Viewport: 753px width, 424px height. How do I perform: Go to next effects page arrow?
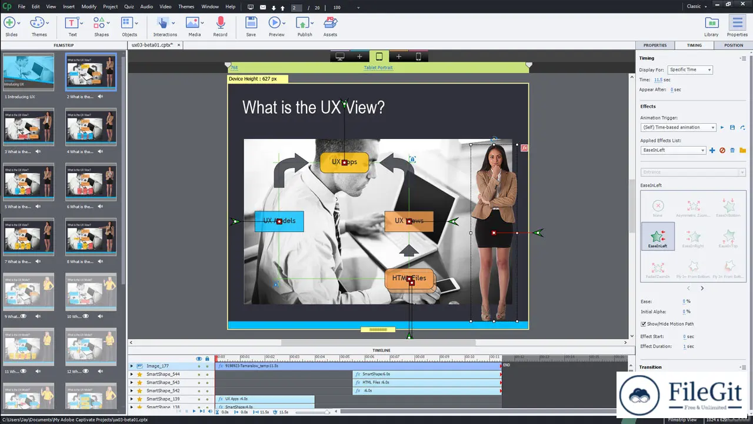(702, 288)
